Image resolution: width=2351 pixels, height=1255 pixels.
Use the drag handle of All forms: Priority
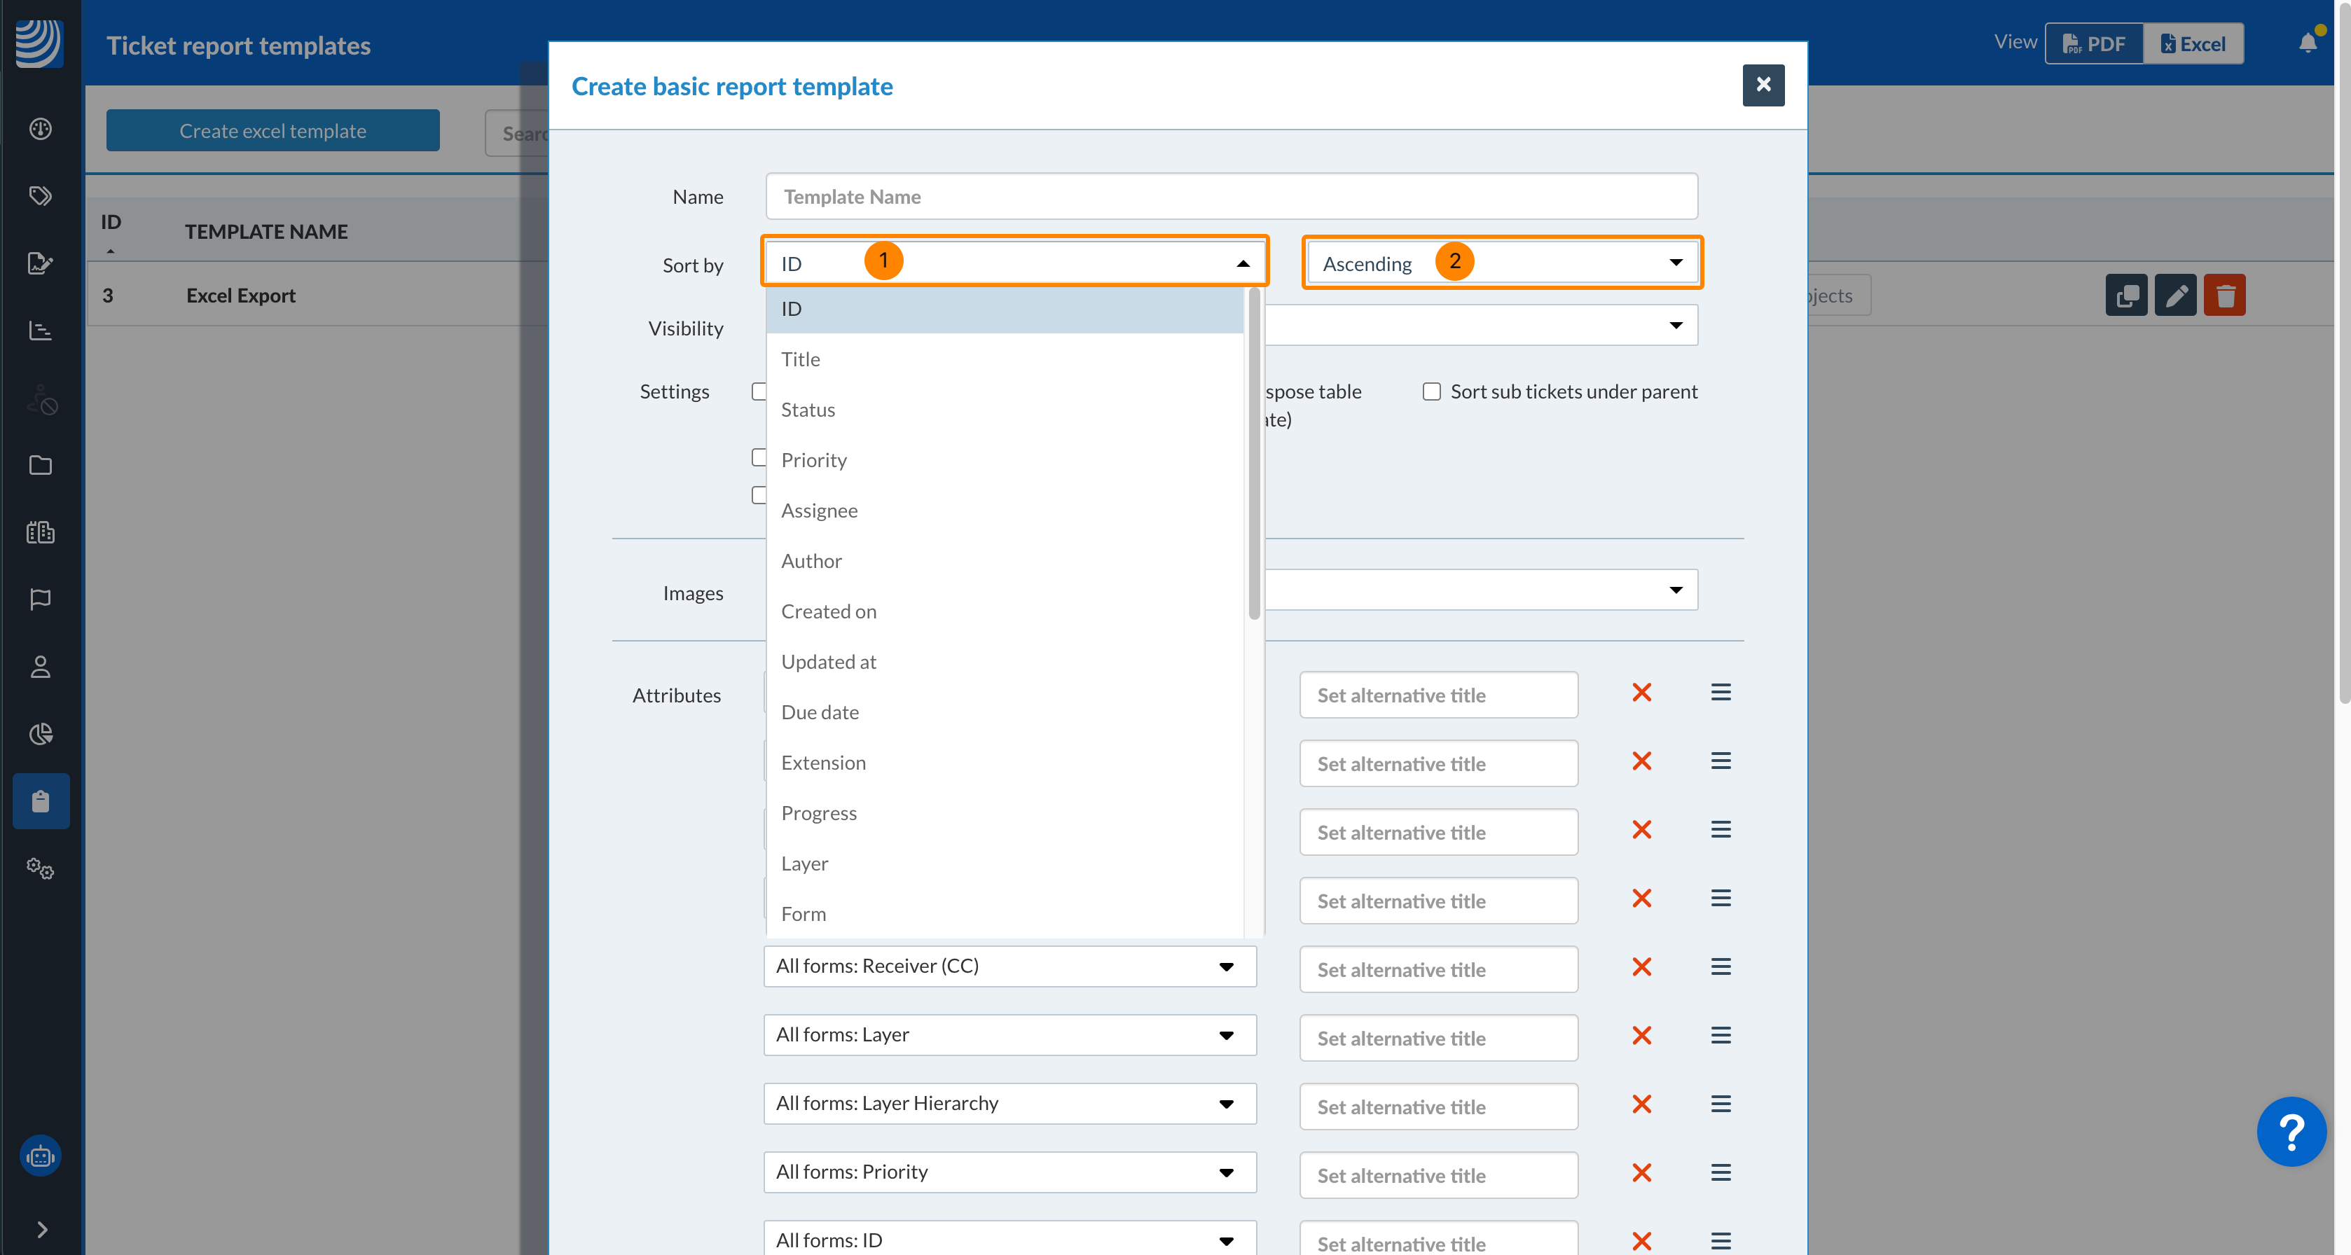point(1721,1173)
